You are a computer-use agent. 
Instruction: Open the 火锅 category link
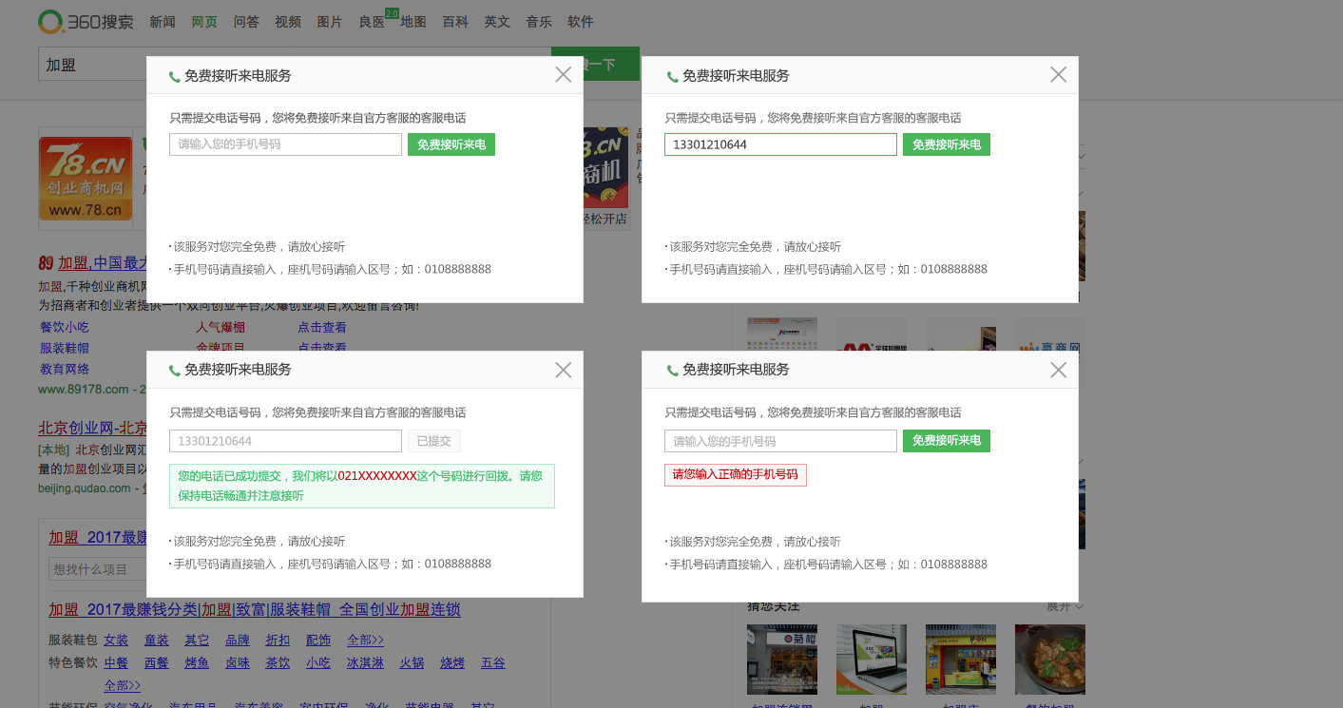click(x=412, y=662)
